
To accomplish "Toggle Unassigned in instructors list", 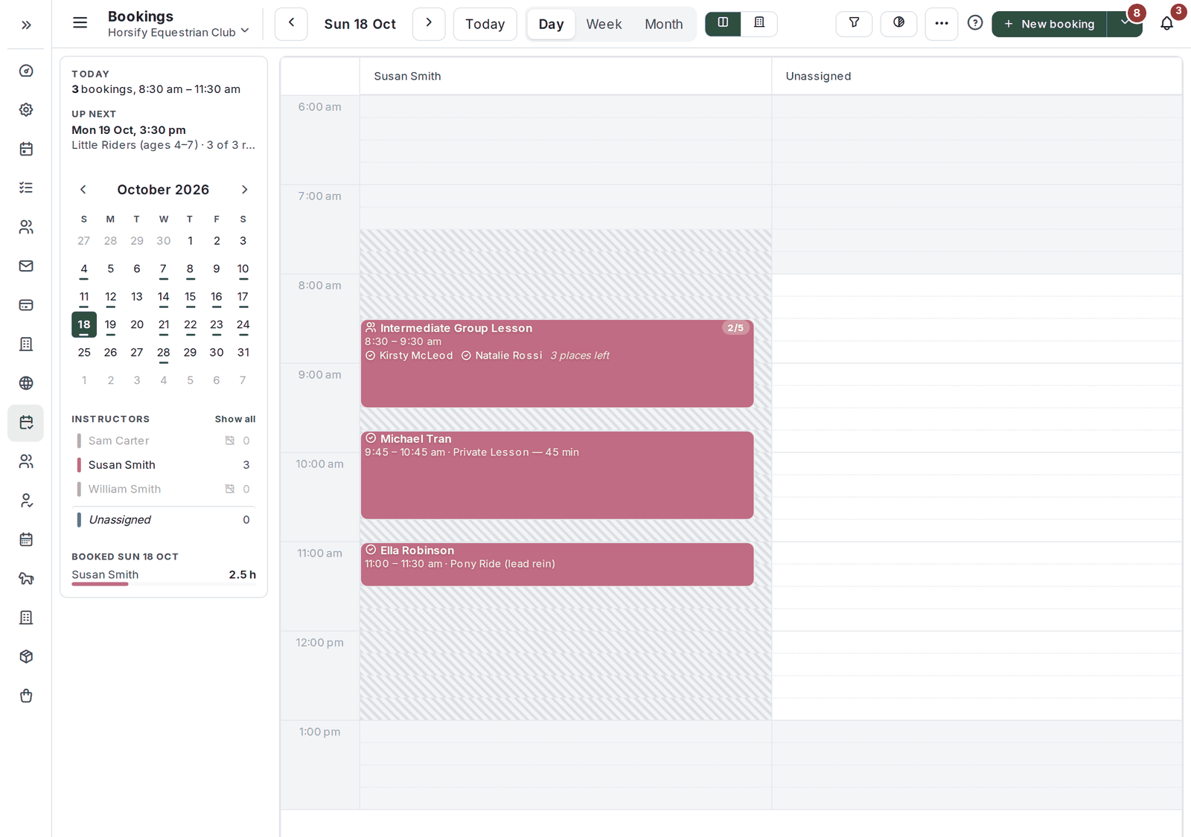I will [x=164, y=519].
